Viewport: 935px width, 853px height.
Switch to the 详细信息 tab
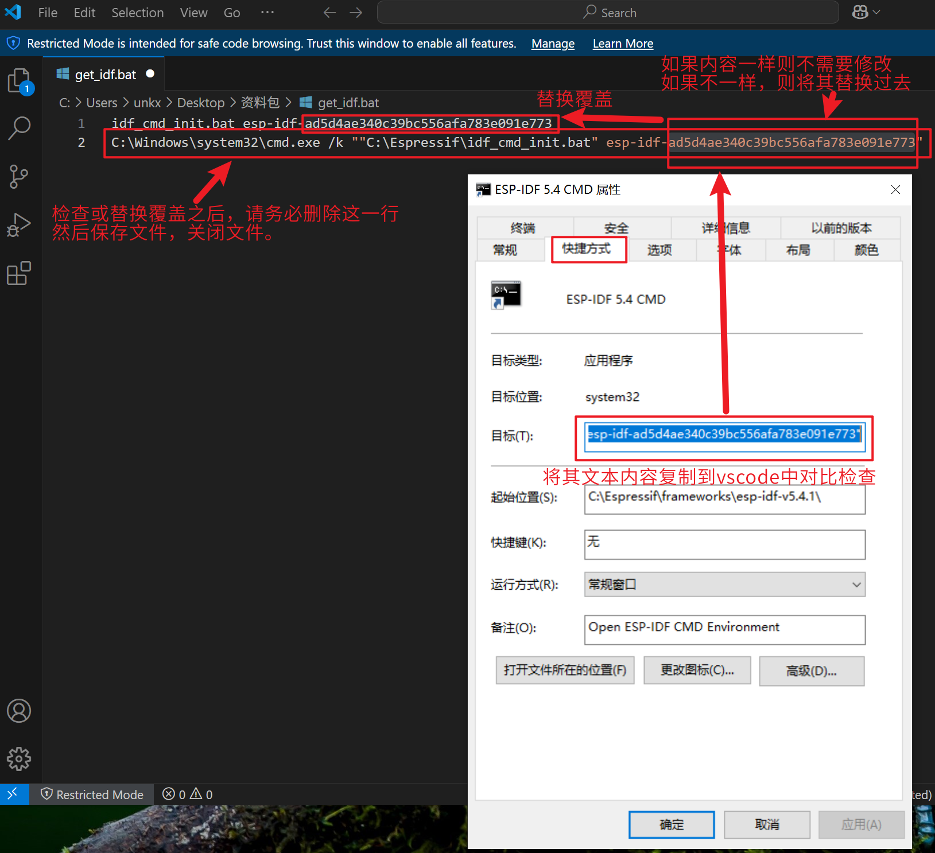(x=726, y=228)
